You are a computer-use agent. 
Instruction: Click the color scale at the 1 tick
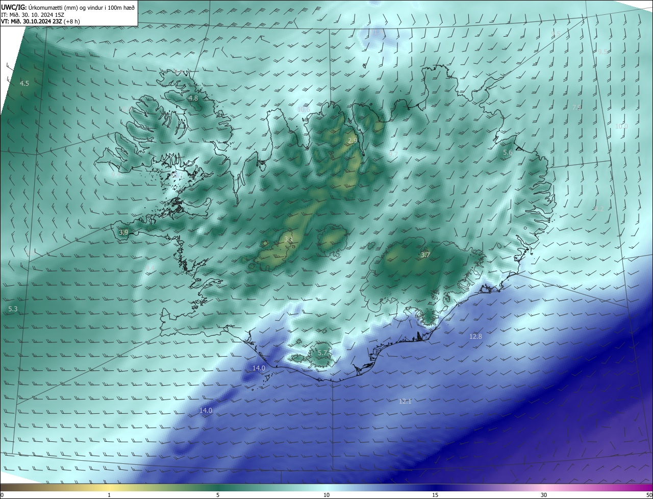[109, 495]
